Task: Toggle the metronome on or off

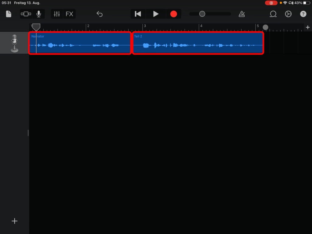Action: click(242, 14)
